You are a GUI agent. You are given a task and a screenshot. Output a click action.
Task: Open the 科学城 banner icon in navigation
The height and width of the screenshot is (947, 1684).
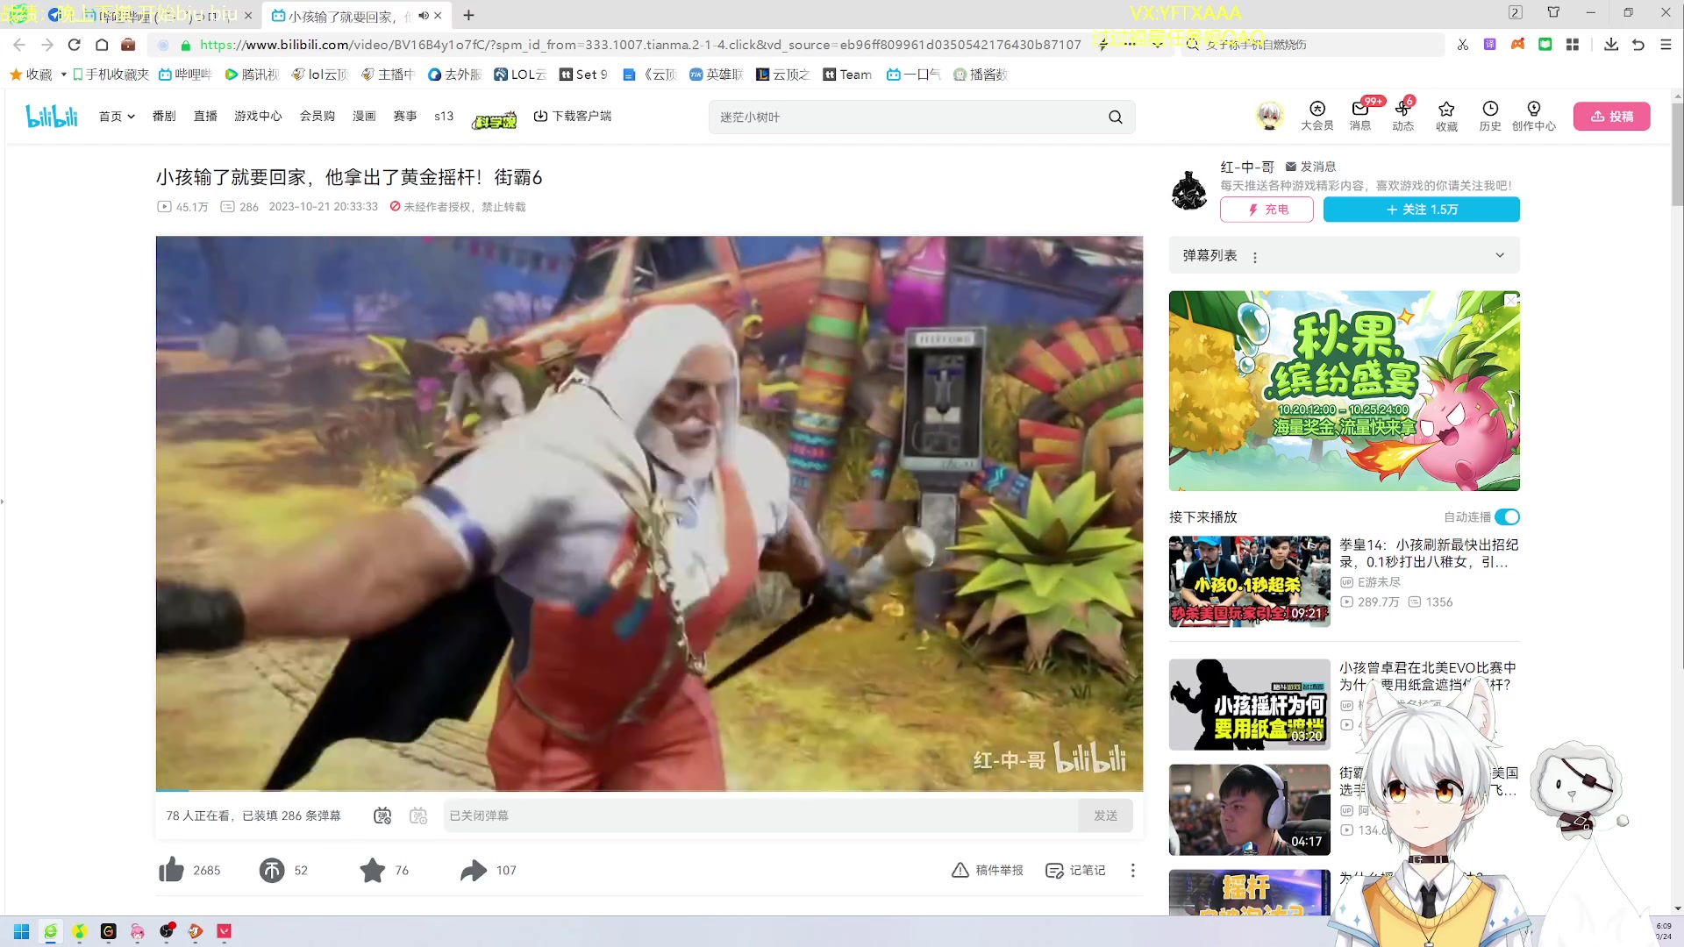coord(494,120)
